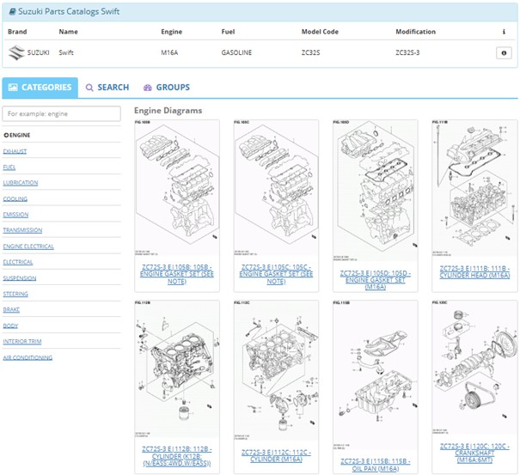Open the FIG.105C engine gasket set diagram

click(276, 188)
